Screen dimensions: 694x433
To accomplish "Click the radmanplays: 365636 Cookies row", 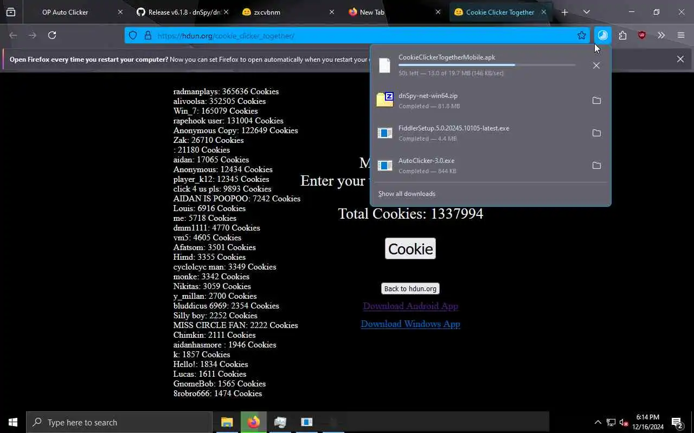I will (x=226, y=91).
